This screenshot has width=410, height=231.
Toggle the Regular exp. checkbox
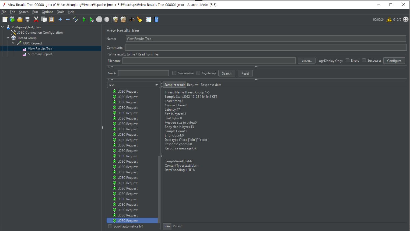click(198, 73)
